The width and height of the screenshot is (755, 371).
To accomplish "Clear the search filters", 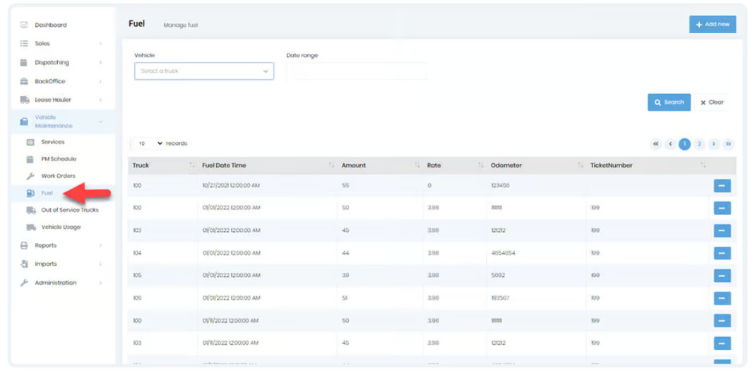I will point(712,102).
